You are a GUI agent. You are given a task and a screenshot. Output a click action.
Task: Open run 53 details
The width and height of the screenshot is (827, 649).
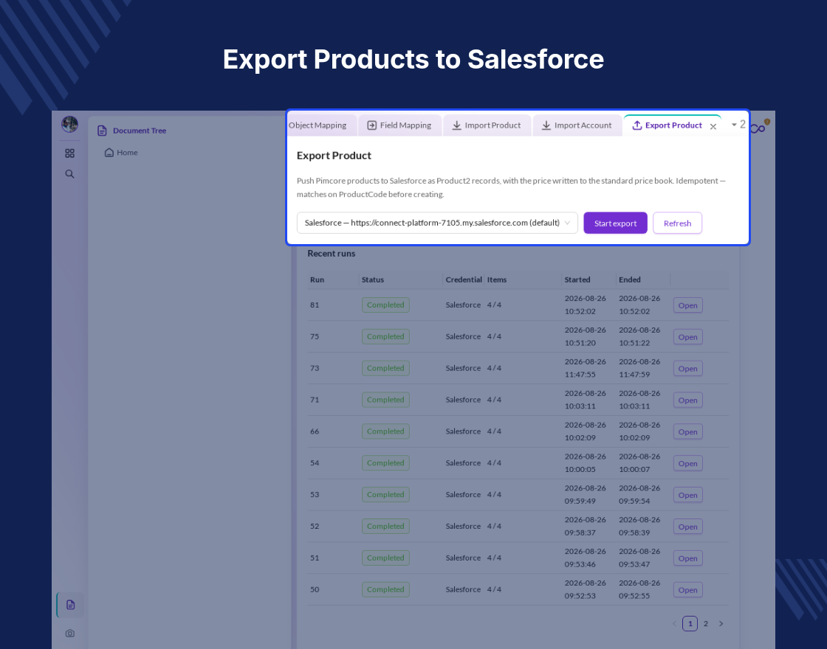point(687,495)
